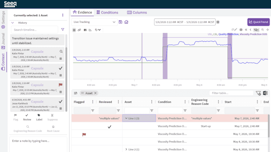
Task: Toggle reviewed checkmark on Jesse Karkheck capsule
Action: pos(60,101)
